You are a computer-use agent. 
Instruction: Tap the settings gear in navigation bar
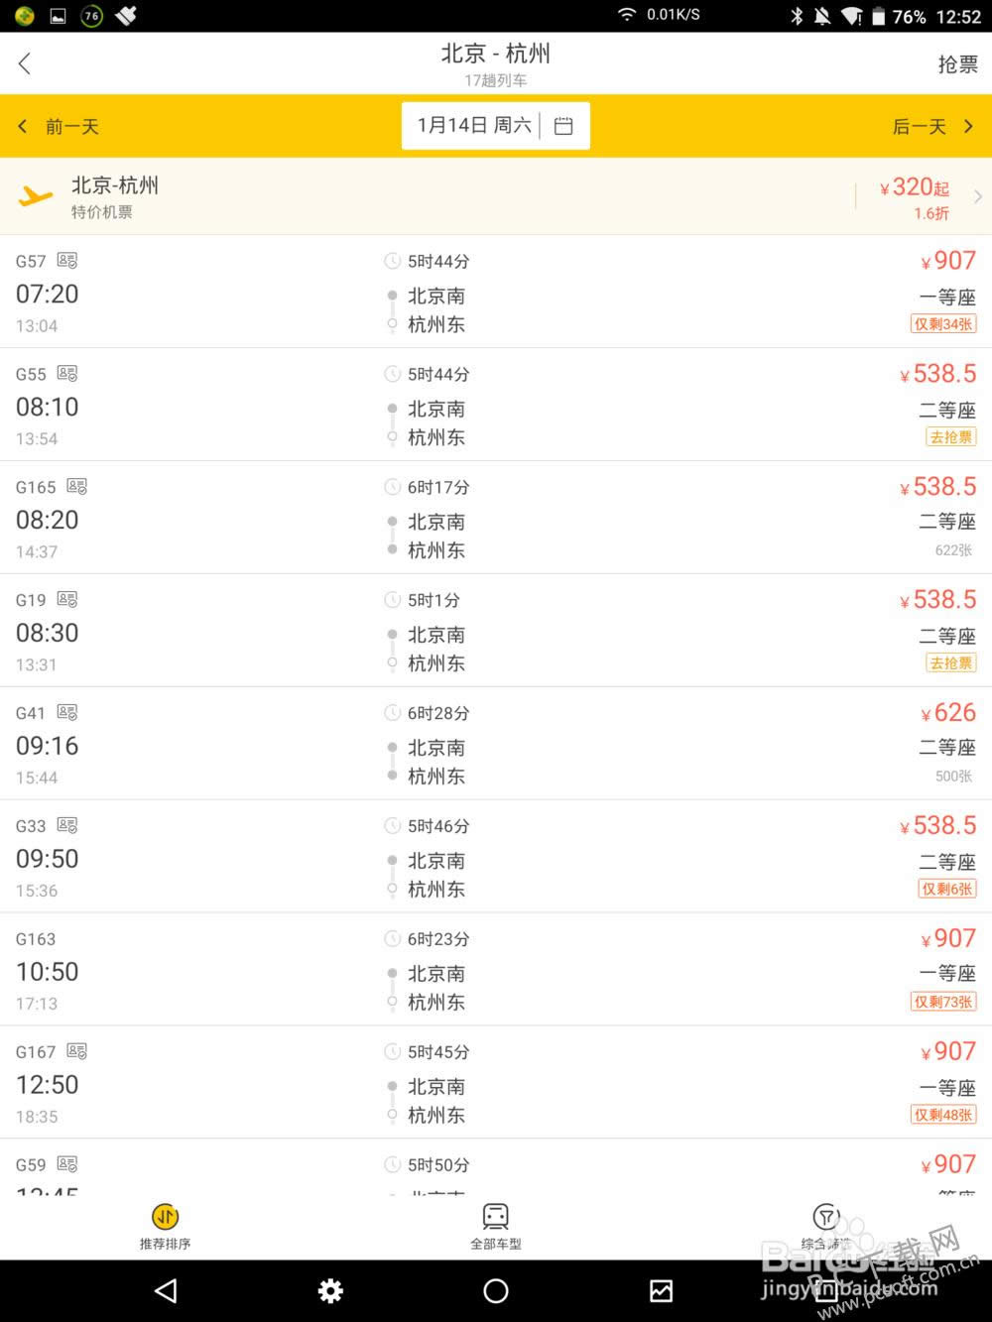click(330, 1290)
